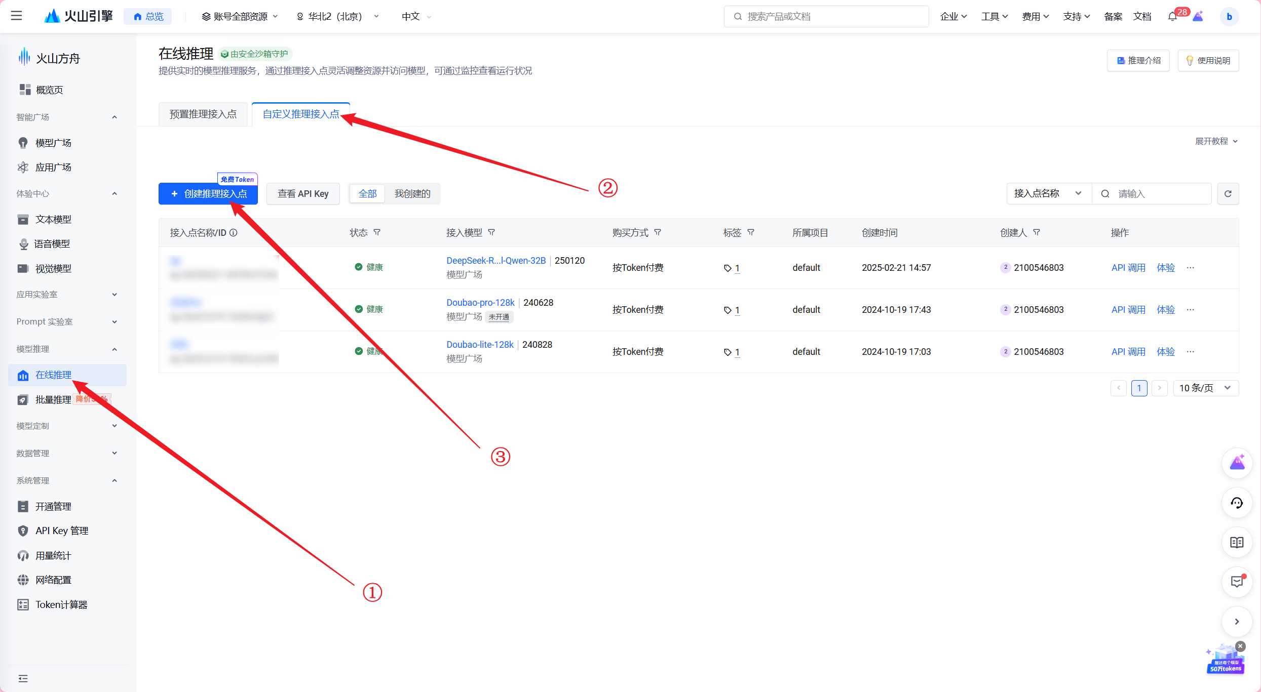Open 语音模型 experience page

[x=52, y=243]
